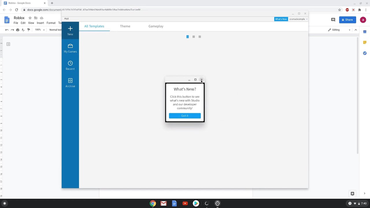Image resolution: width=370 pixels, height=208 pixels.
Task: Open the comment history icon in Docs
Action: (333, 20)
